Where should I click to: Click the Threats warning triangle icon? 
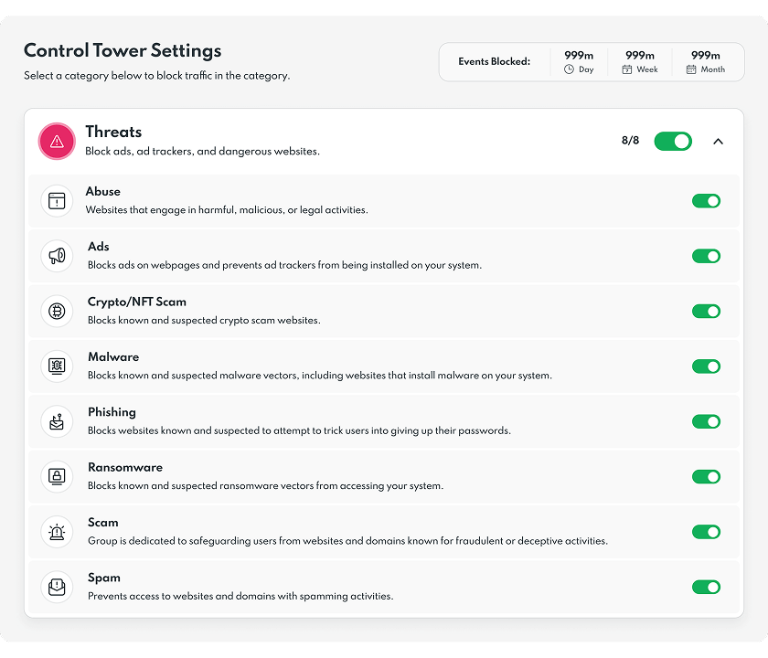(x=56, y=141)
